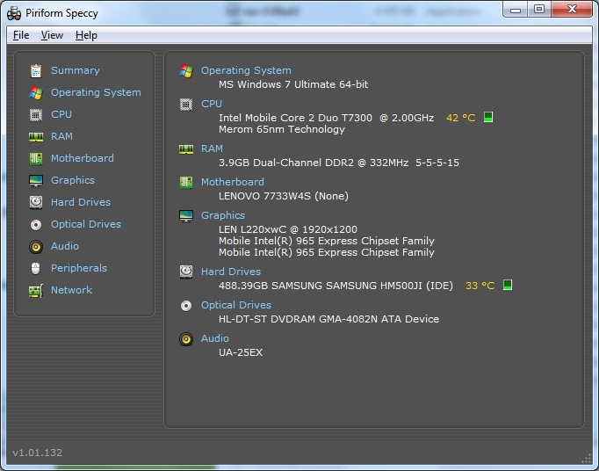
Task: Click the Windows flag icon beside sidebar Operating System
Action: point(36,93)
